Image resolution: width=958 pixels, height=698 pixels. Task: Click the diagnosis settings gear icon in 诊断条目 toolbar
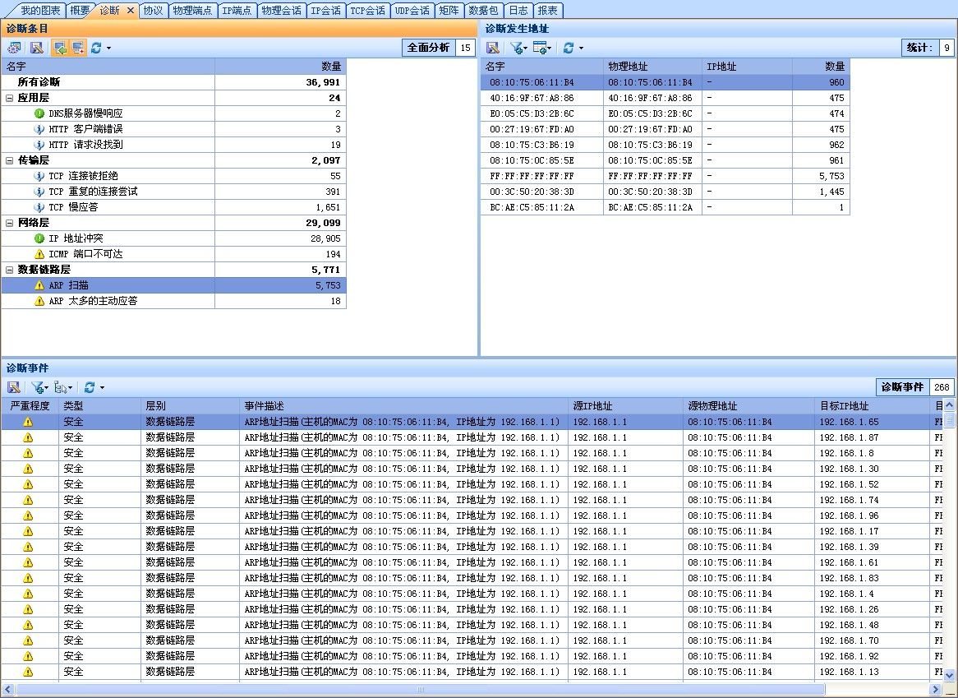tap(14, 48)
